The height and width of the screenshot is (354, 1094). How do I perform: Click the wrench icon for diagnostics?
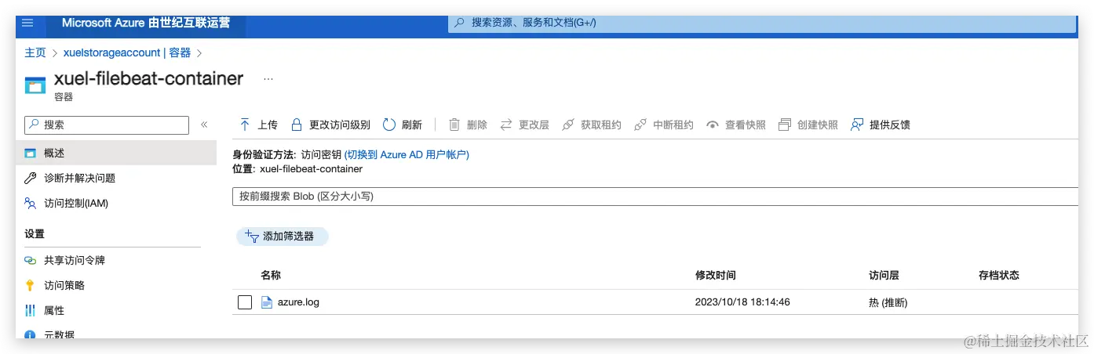(31, 178)
